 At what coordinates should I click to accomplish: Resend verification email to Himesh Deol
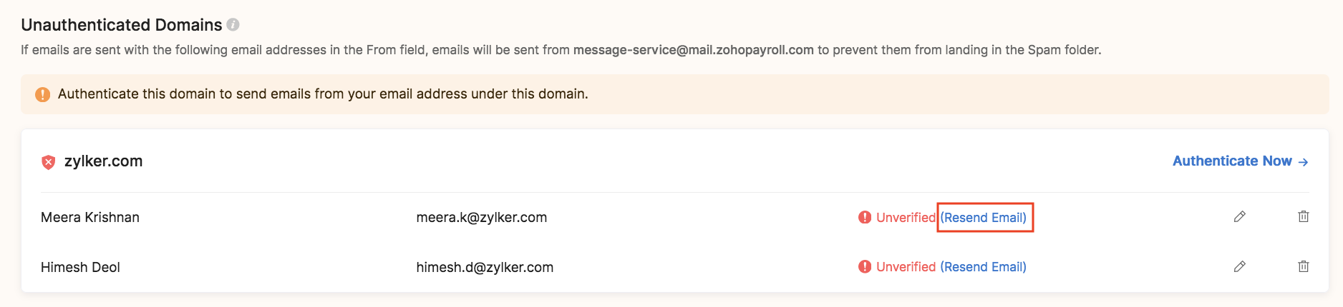tap(984, 267)
